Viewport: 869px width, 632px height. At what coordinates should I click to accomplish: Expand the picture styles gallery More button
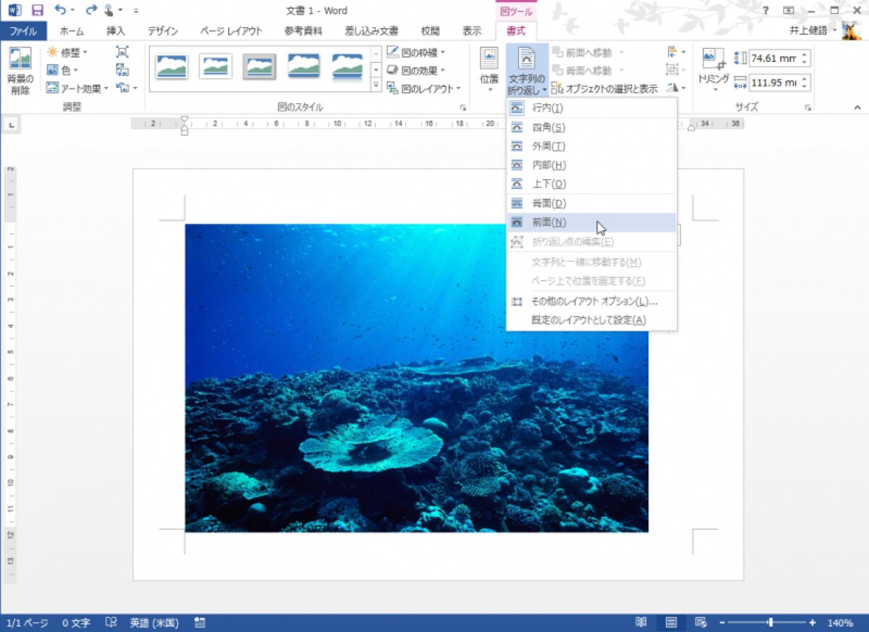[x=376, y=85]
